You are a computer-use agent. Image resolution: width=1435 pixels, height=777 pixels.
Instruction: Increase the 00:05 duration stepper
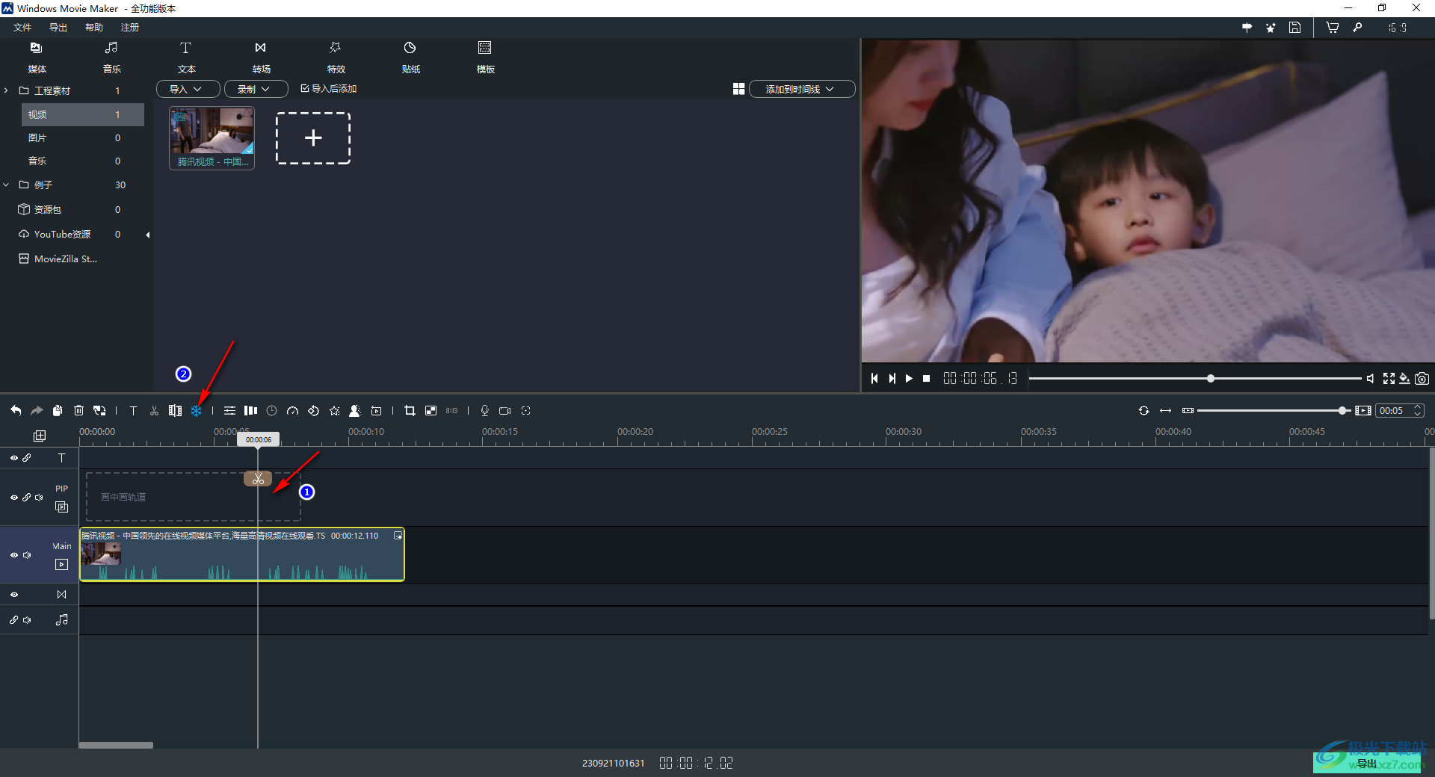pos(1417,407)
